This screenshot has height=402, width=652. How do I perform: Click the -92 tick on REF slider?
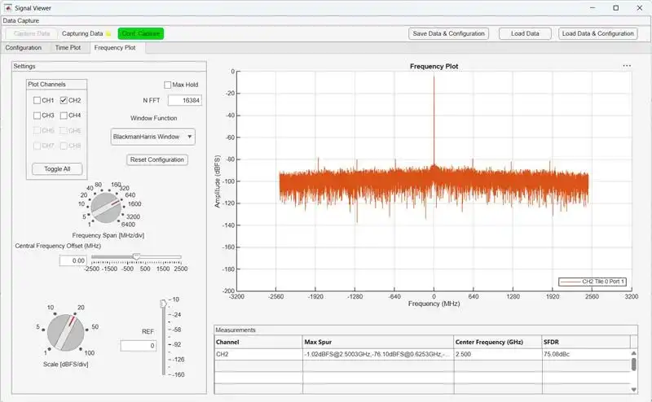pyautogui.click(x=177, y=345)
